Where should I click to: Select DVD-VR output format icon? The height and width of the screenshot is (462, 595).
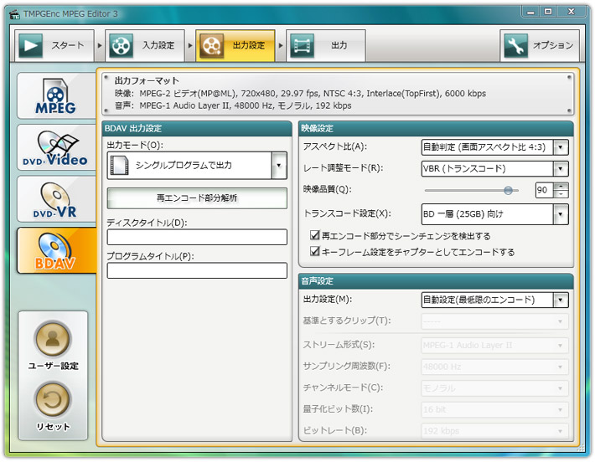(56, 199)
